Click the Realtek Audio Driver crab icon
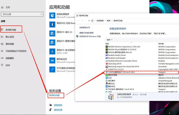 coord(107,55)
